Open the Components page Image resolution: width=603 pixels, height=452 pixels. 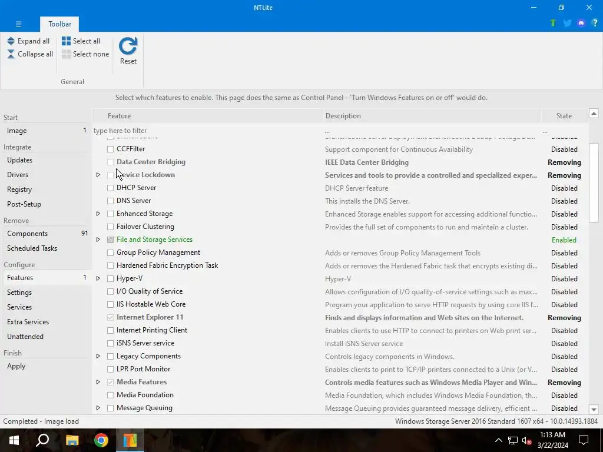pos(46,234)
